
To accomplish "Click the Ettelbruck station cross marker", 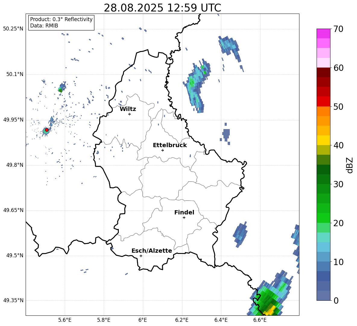I will tap(163, 150).
